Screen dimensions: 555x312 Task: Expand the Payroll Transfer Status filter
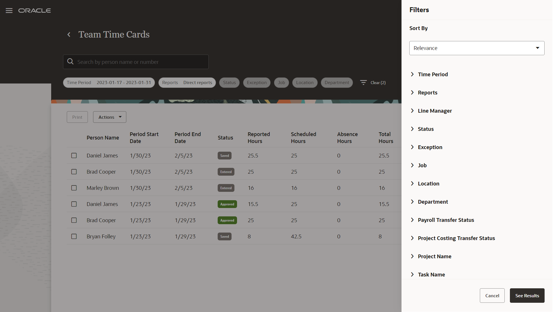tap(446, 220)
